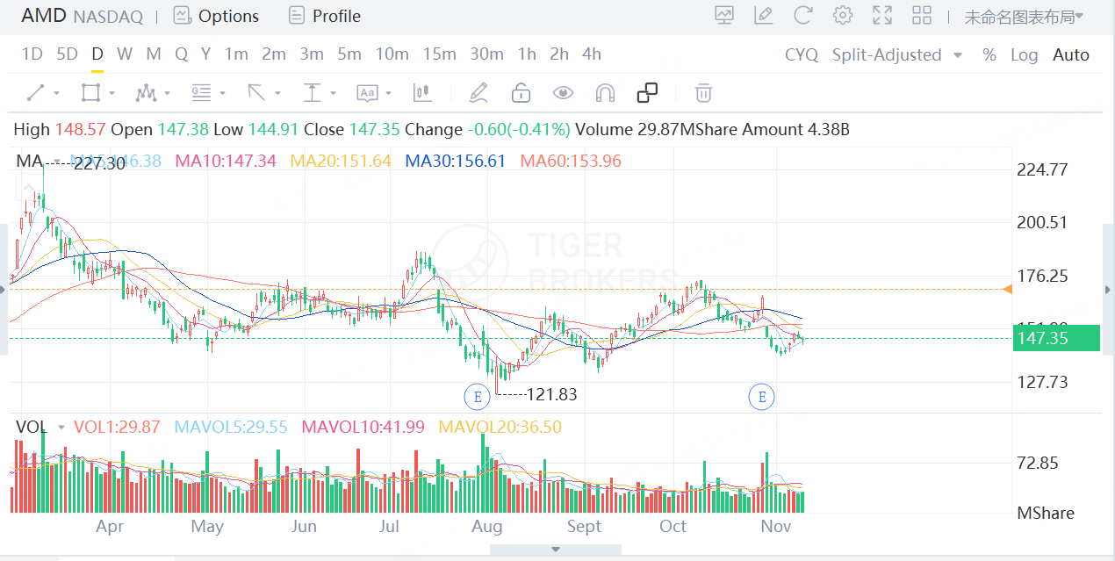This screenshot has width=1115, height=561.
Task: Choose the 10m interval
Action: tap(392, 54)
